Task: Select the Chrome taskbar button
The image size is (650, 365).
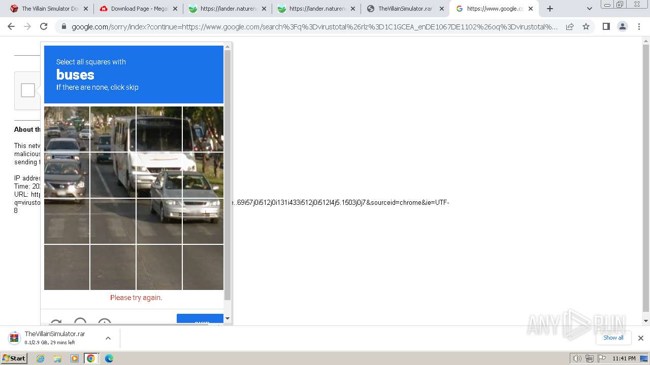Action: [x=91, y=358]
